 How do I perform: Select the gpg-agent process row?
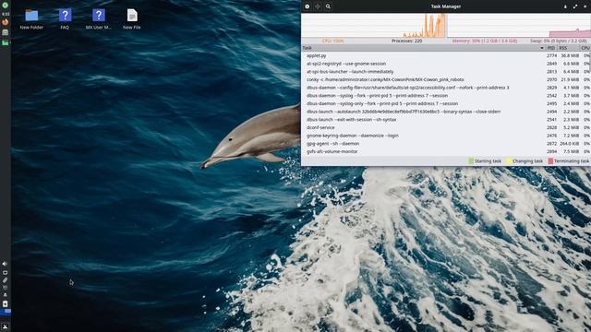click(446, 144)
